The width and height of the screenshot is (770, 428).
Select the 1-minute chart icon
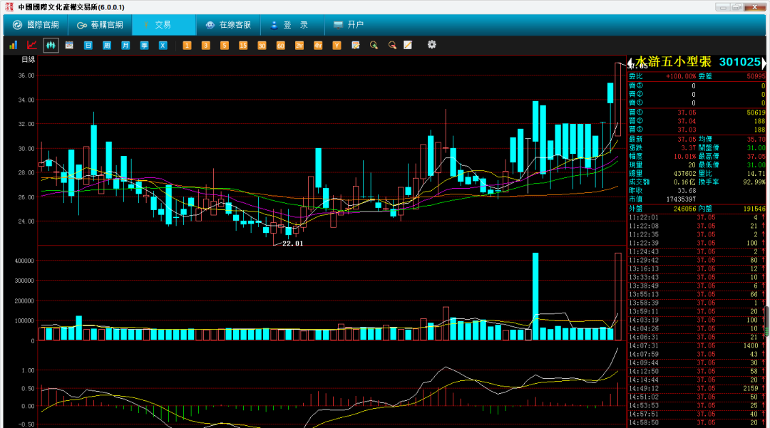pos(187,45)
